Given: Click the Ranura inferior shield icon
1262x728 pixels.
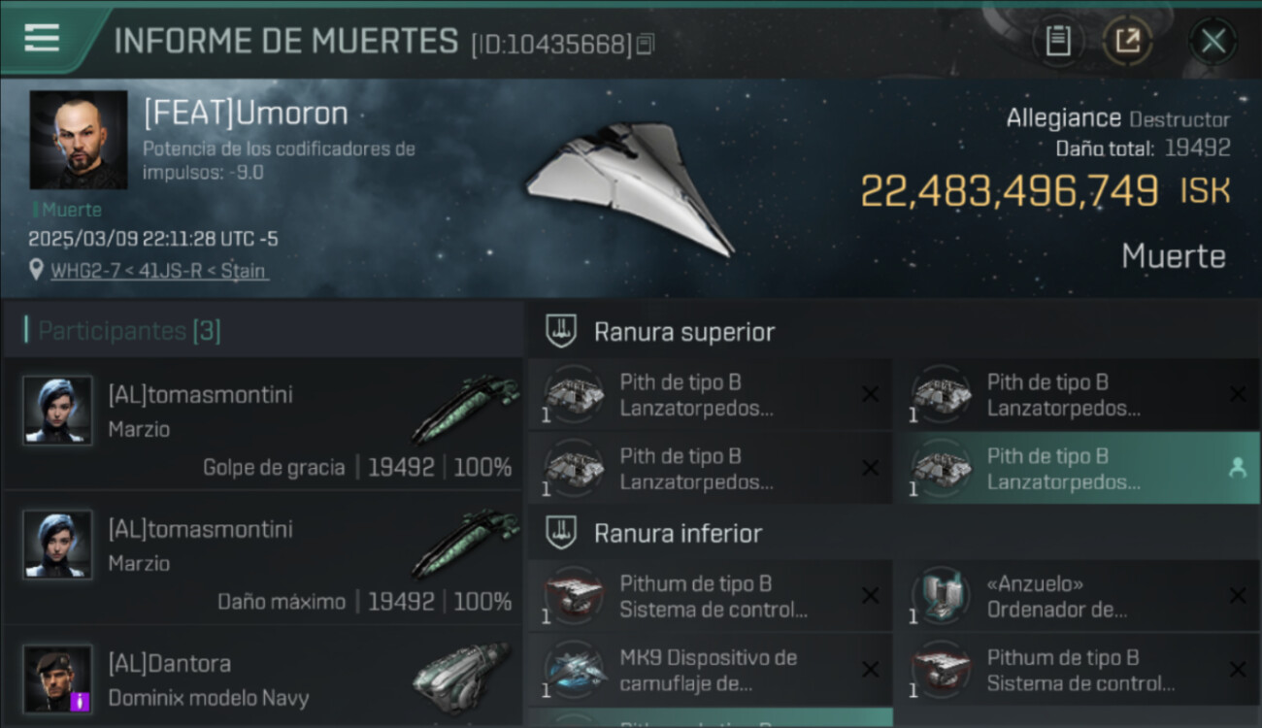Looking at the screenshot, I should [560, 533].
